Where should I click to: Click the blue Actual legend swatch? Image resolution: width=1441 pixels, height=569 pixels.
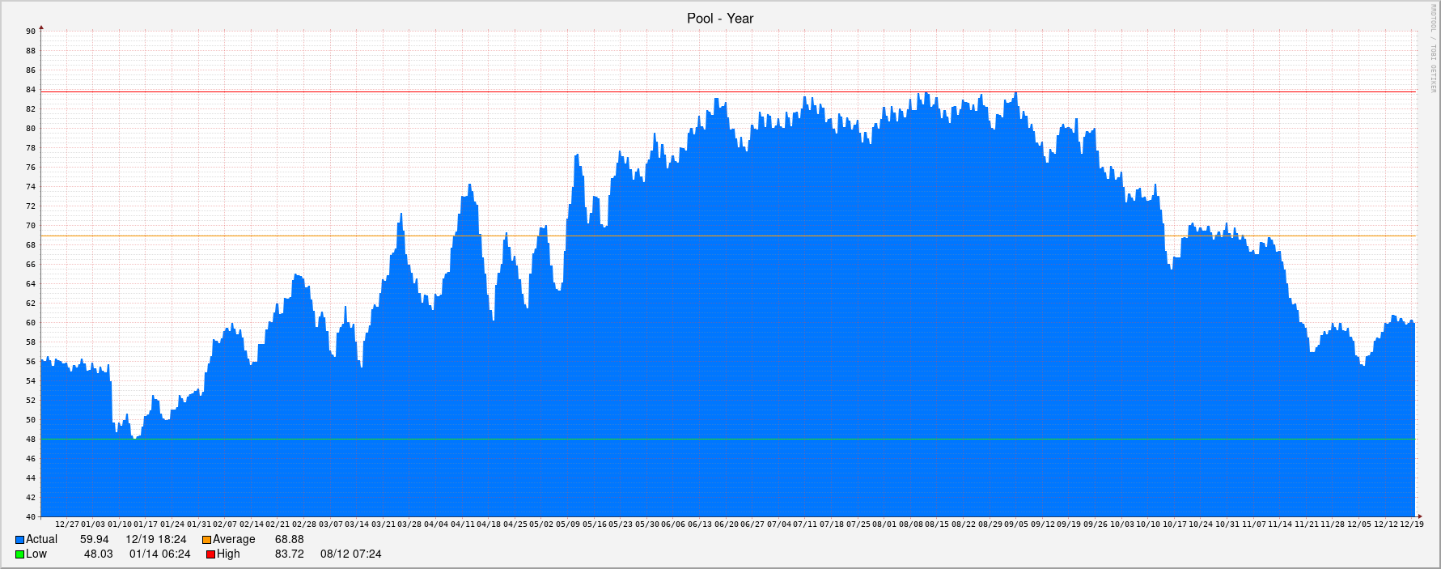point(19,540)
